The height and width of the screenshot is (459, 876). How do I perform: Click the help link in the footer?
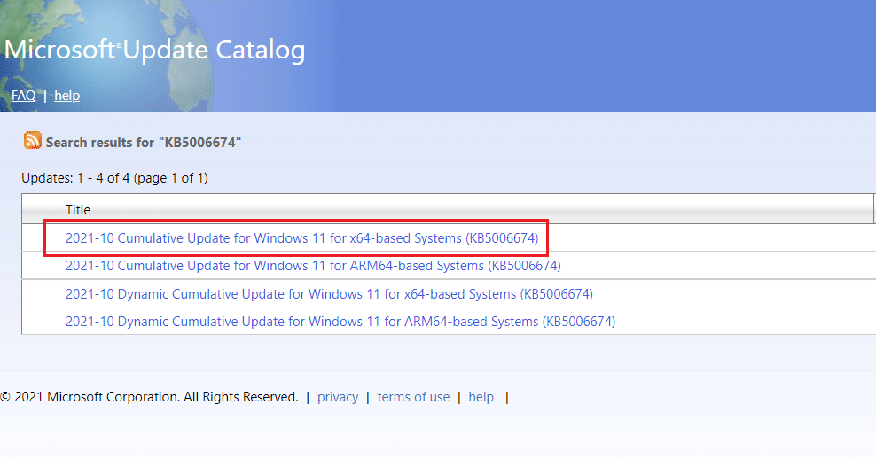point(481,397)
